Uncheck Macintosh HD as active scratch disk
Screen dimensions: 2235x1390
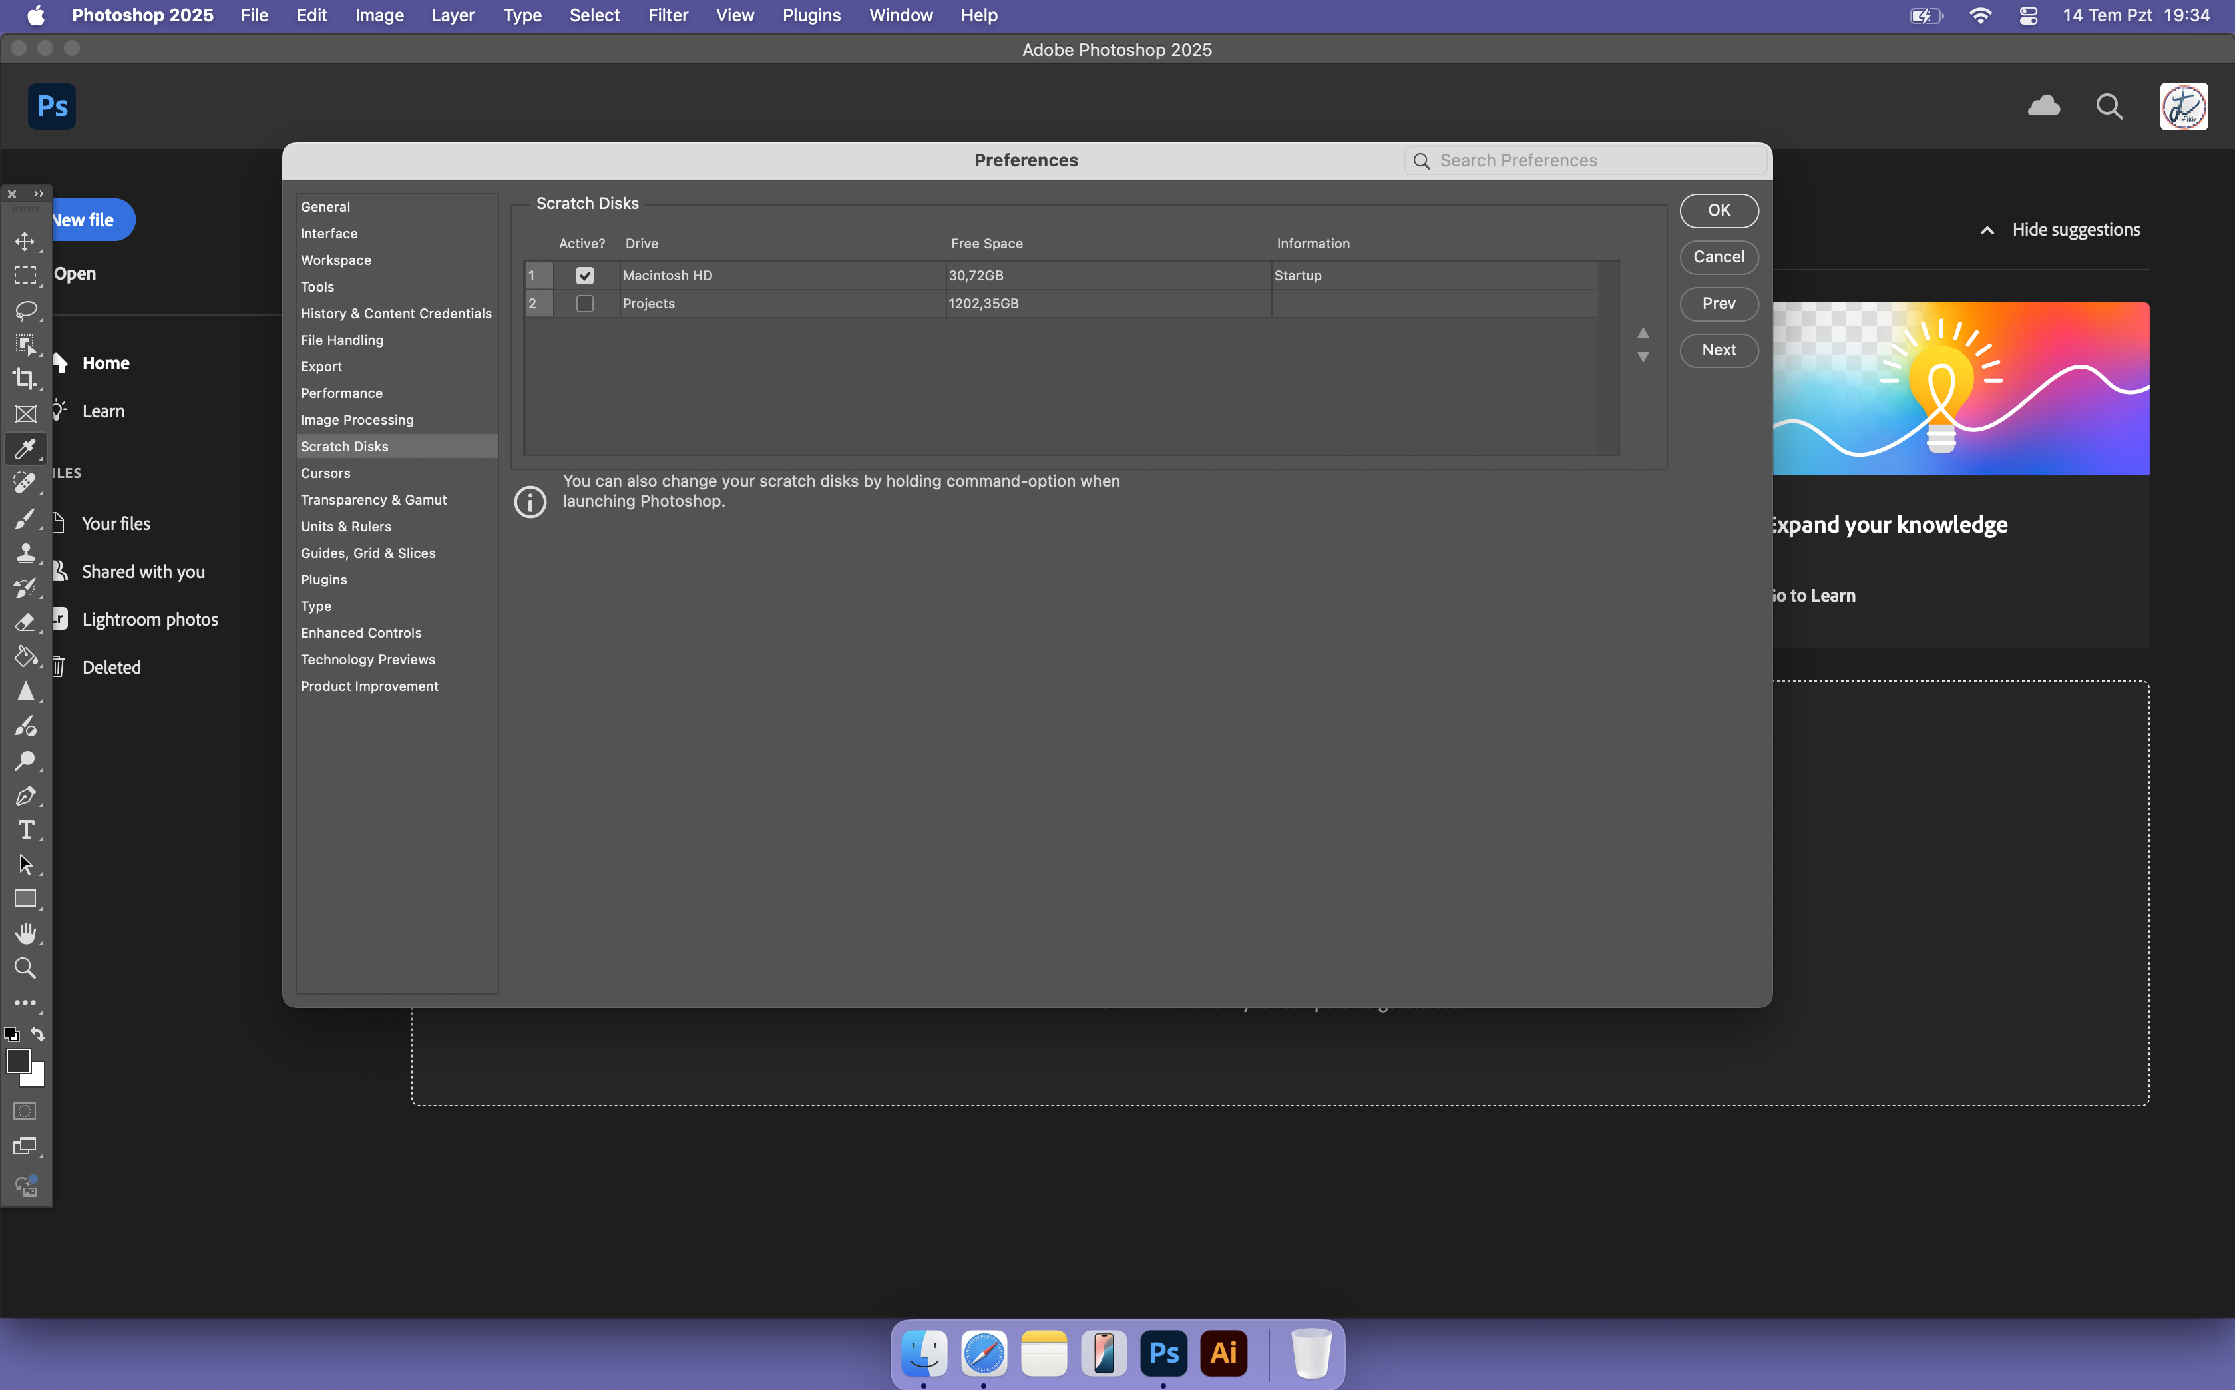point(584,276)
